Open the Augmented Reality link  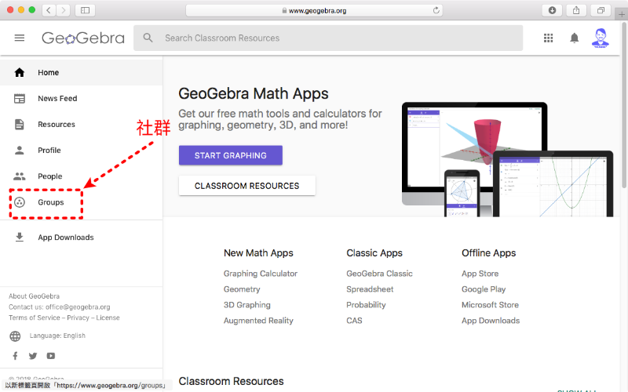point(258,321)
